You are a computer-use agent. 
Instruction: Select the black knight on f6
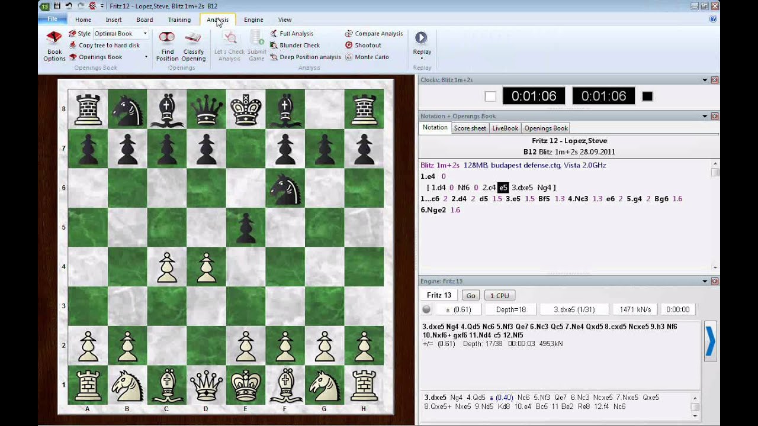point(285,189)
